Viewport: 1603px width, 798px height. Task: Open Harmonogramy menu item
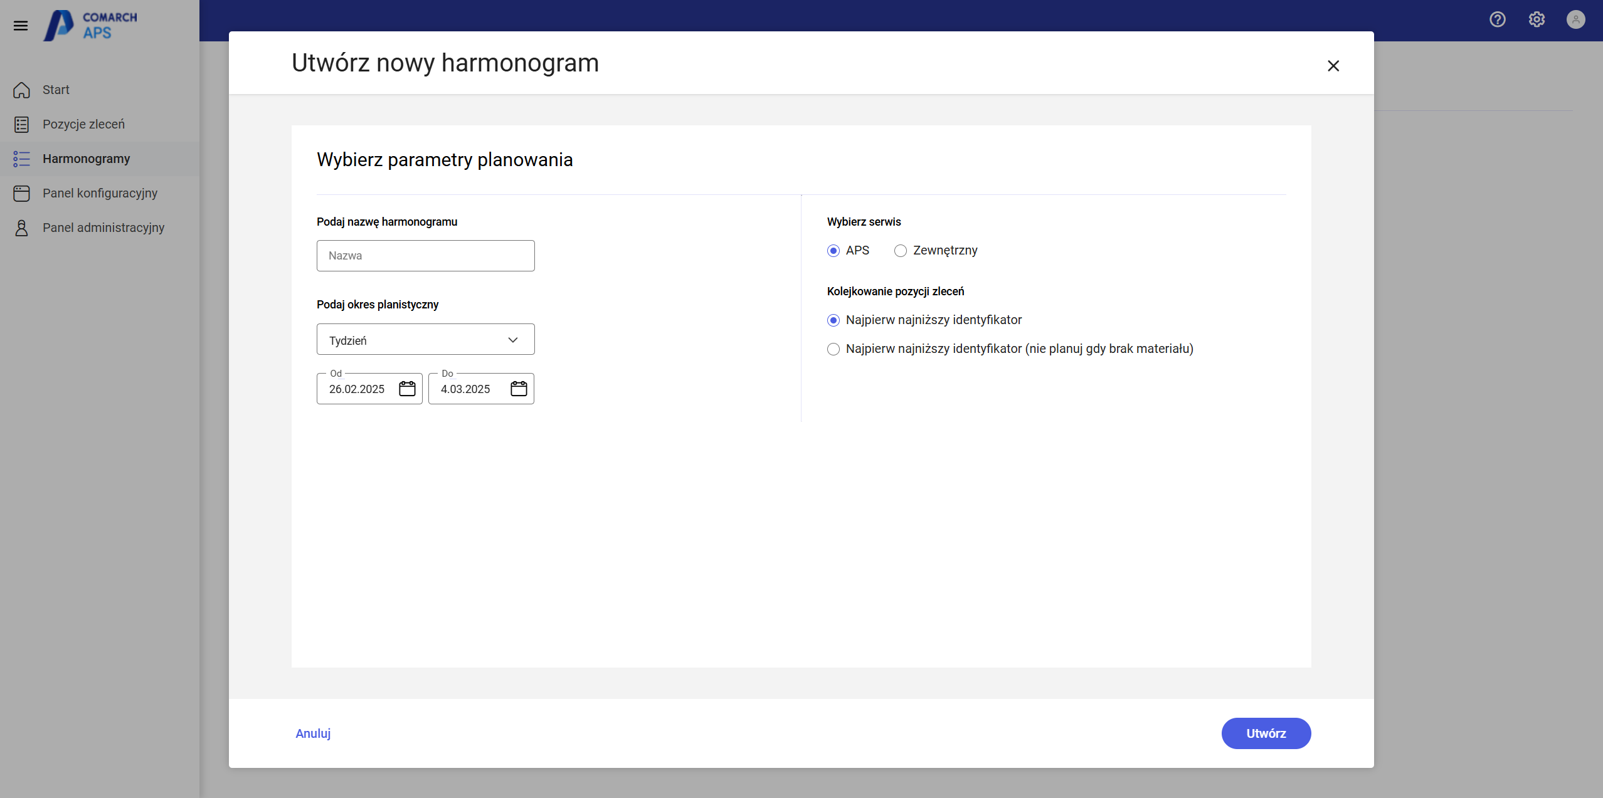click(x=100, y=159)
